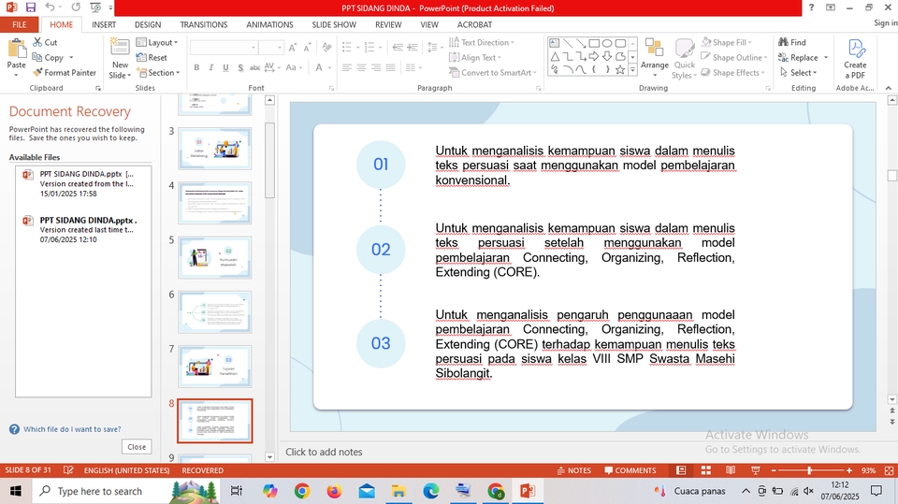
Task: Toggle Strikethrough formatting
Action: coord(254,67)
